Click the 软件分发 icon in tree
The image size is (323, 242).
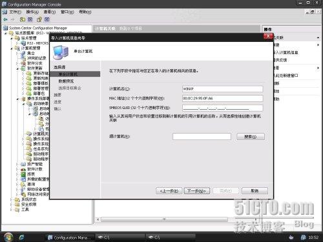(x=23, y=63)
